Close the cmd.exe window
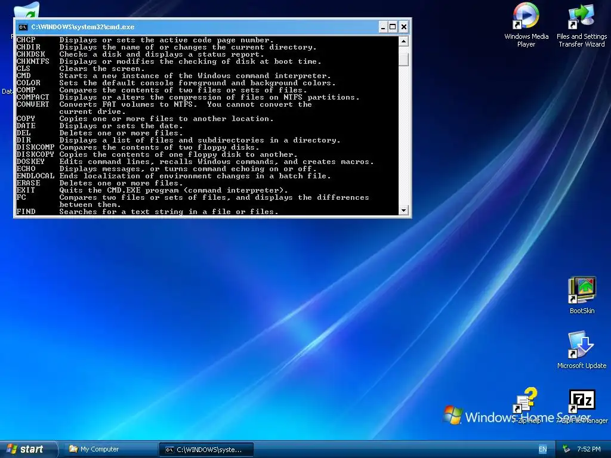611x458 pixels. tap(404, 27)
